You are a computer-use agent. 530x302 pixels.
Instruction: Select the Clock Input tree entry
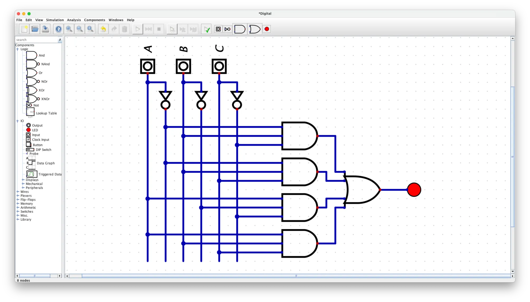[x=38, y=140]
